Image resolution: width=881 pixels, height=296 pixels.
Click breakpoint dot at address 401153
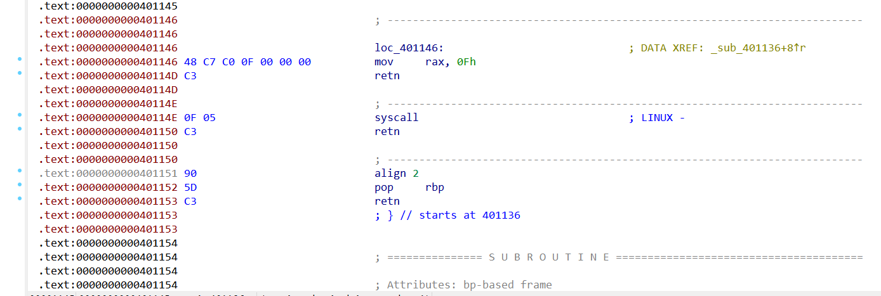[20, 198]
